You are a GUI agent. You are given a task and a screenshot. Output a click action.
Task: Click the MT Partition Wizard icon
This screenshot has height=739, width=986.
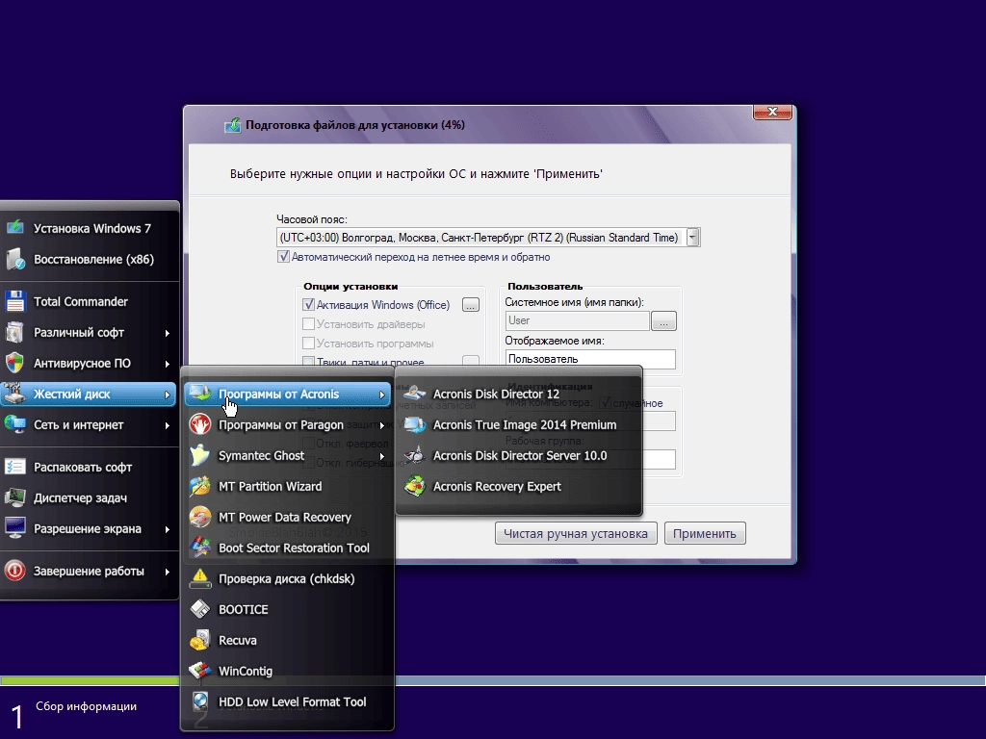coord(200,486)
